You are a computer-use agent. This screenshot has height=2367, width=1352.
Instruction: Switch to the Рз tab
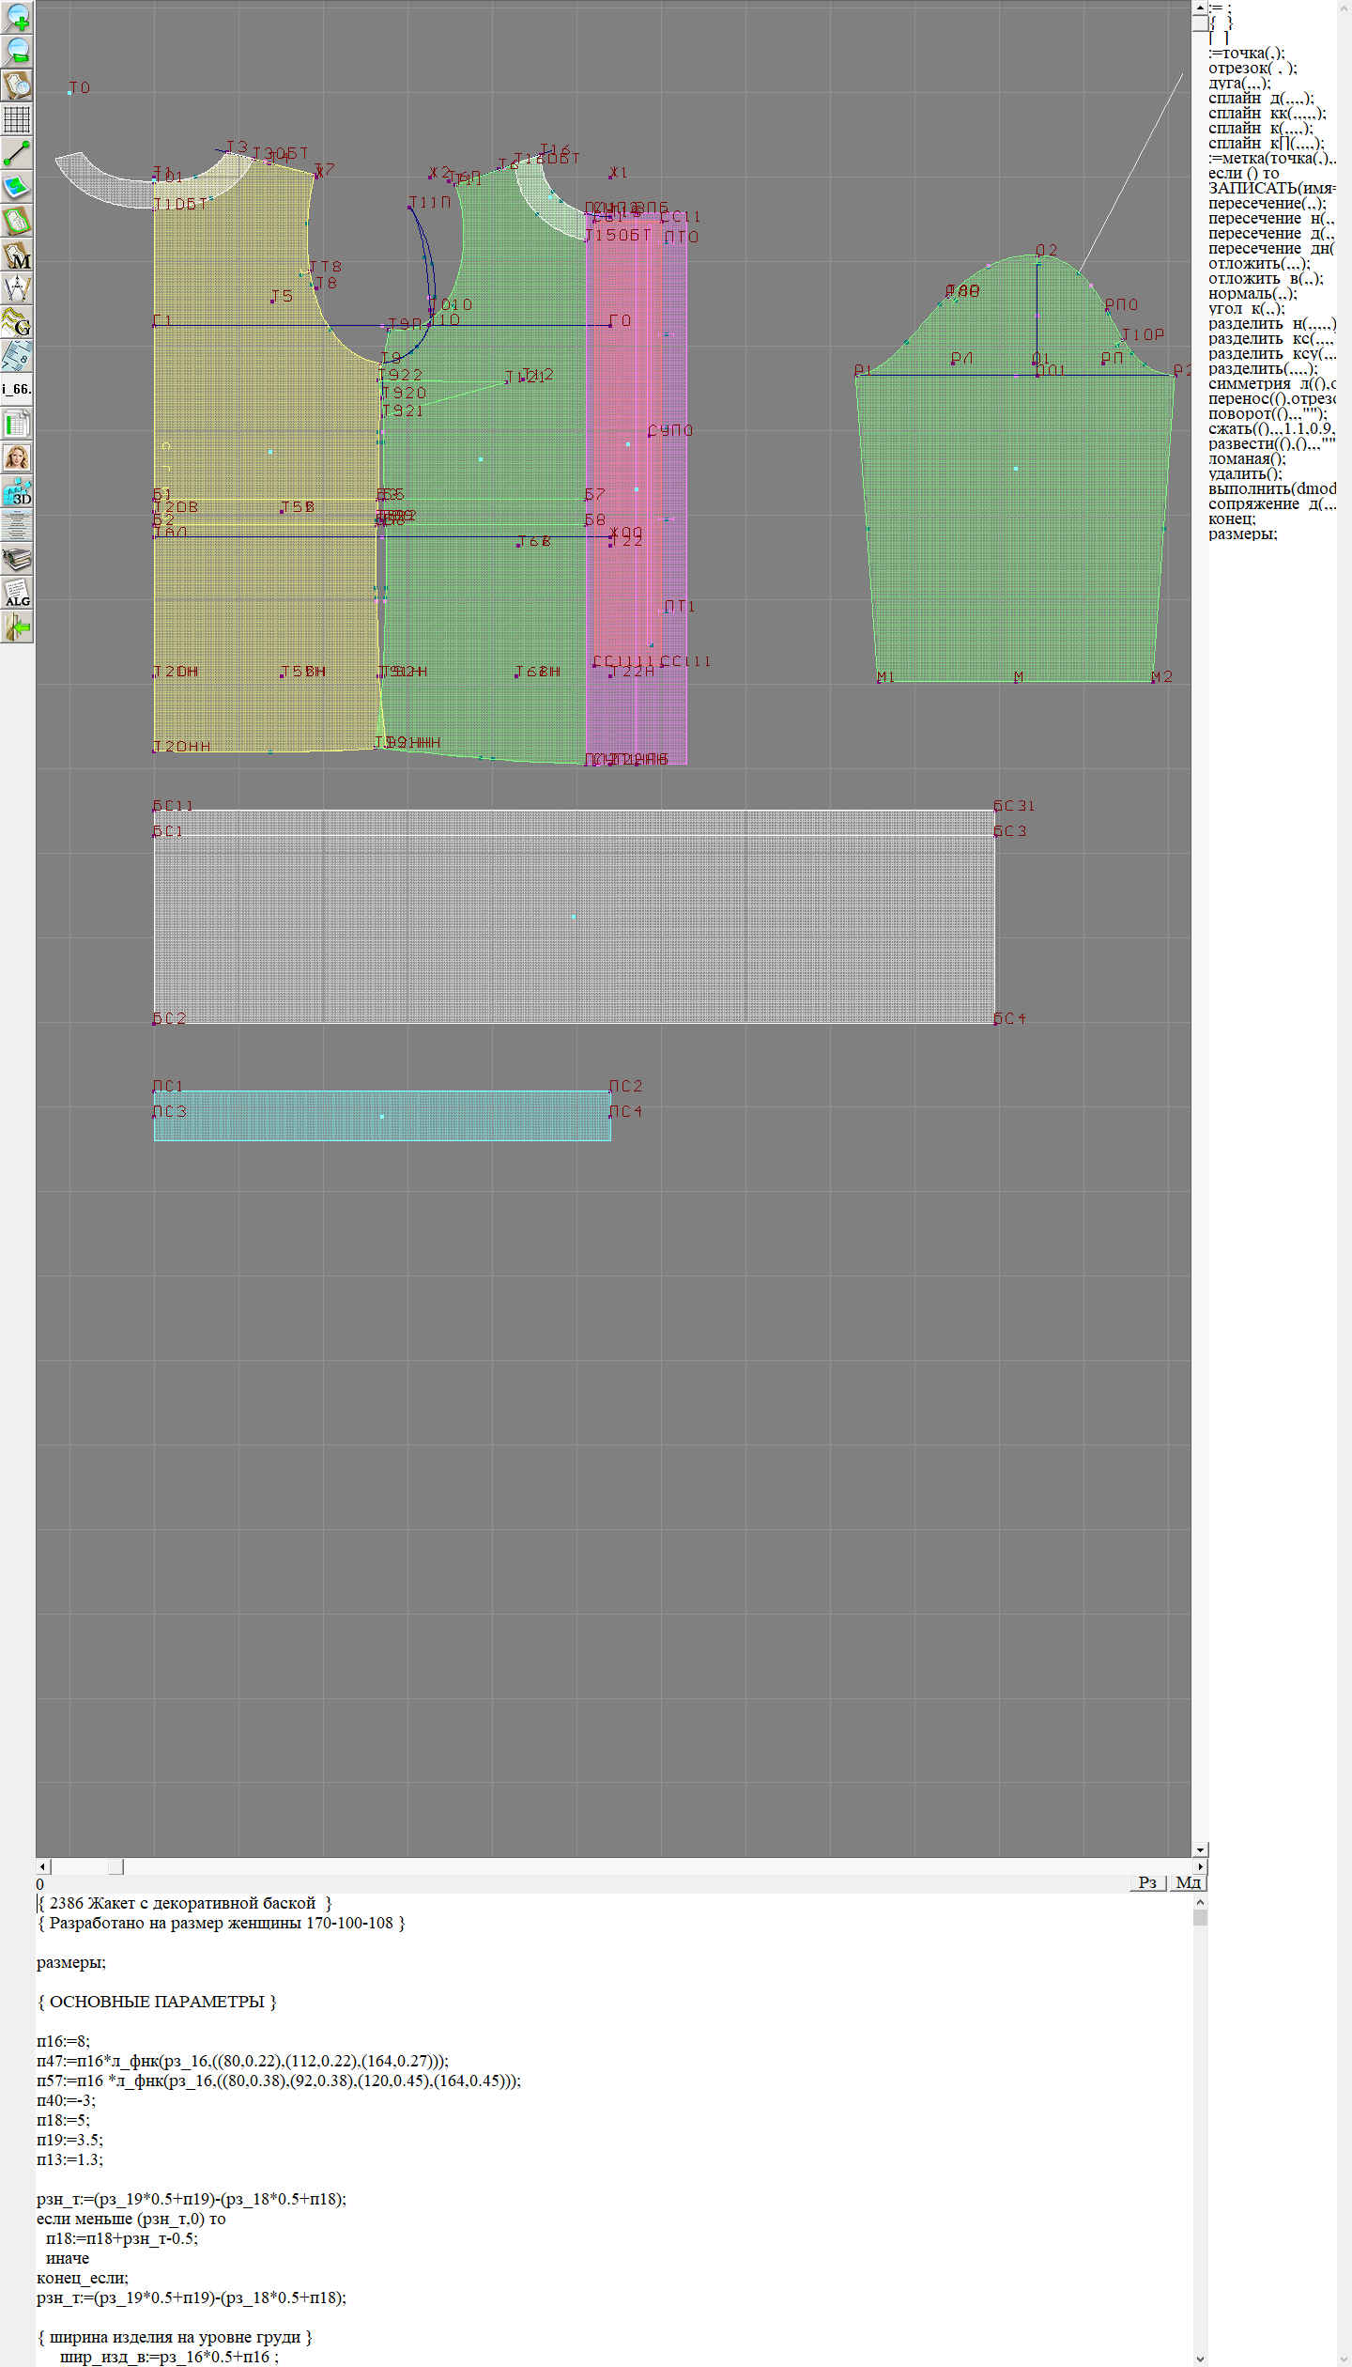point(1146,1882)
